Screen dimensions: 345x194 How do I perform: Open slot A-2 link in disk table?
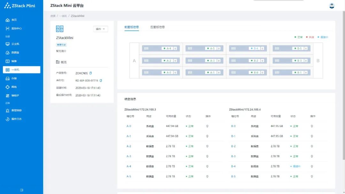[x=129, y=146]
